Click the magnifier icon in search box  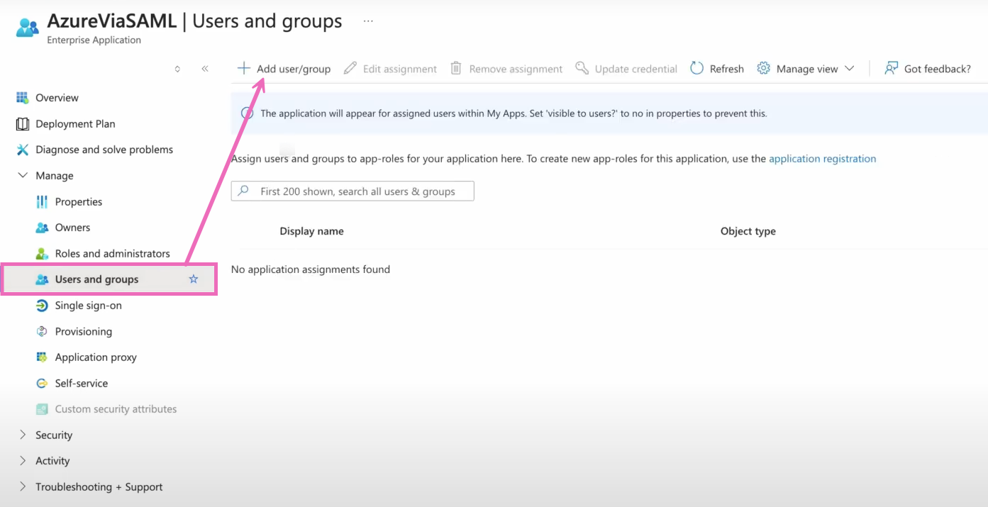(244, 191)
